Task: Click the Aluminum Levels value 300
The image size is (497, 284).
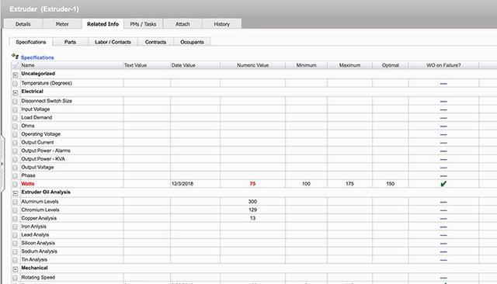Action: (x=252, y=202)
